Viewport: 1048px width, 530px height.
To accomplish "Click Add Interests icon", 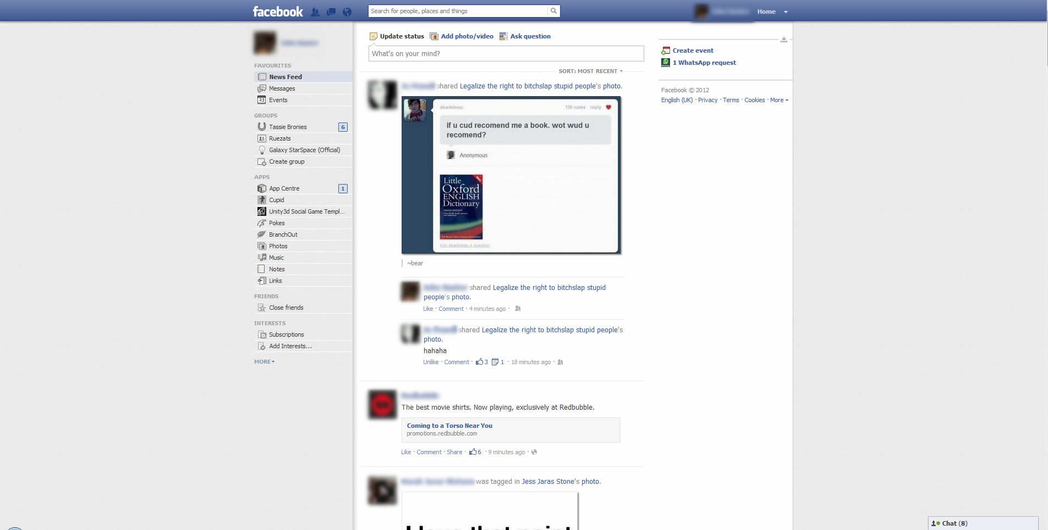I will click(262, 346).
